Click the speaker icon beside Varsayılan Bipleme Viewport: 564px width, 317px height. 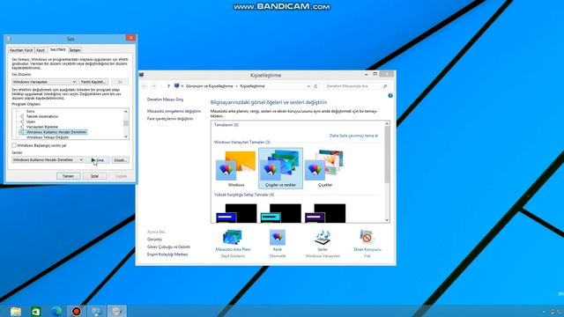(22, 127)
